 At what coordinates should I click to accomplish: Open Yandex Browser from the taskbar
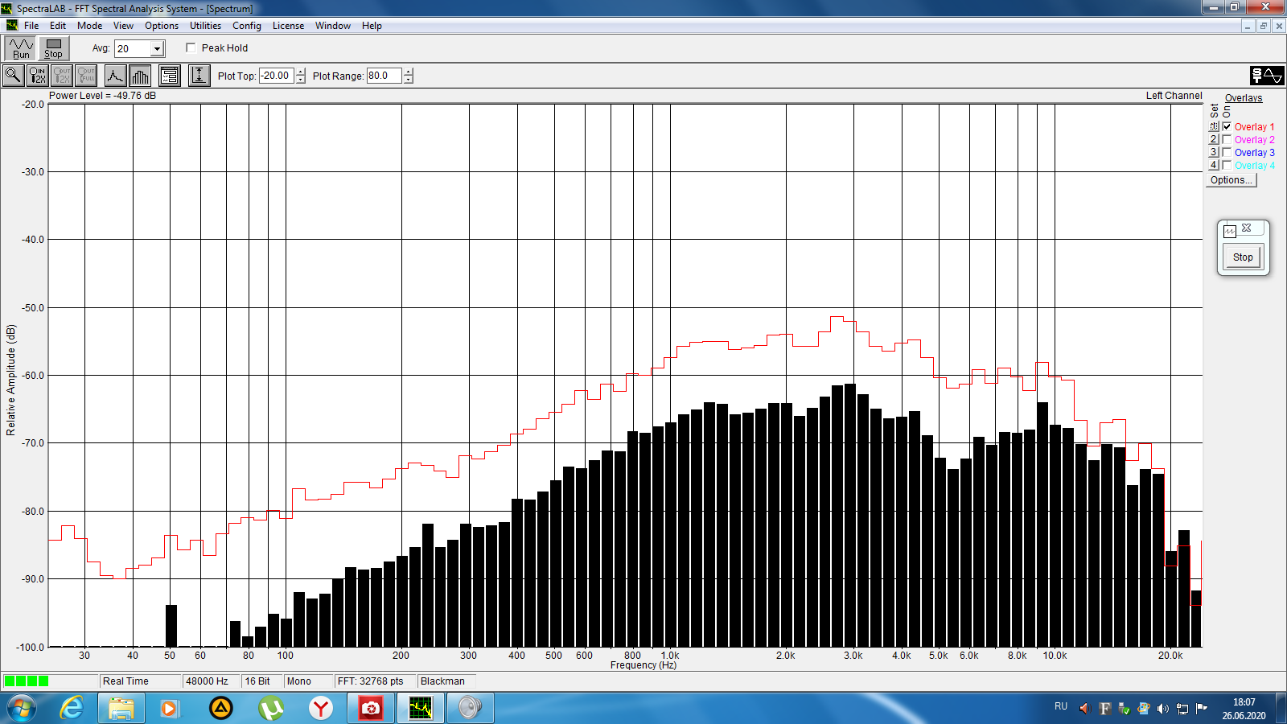[321, 709]
